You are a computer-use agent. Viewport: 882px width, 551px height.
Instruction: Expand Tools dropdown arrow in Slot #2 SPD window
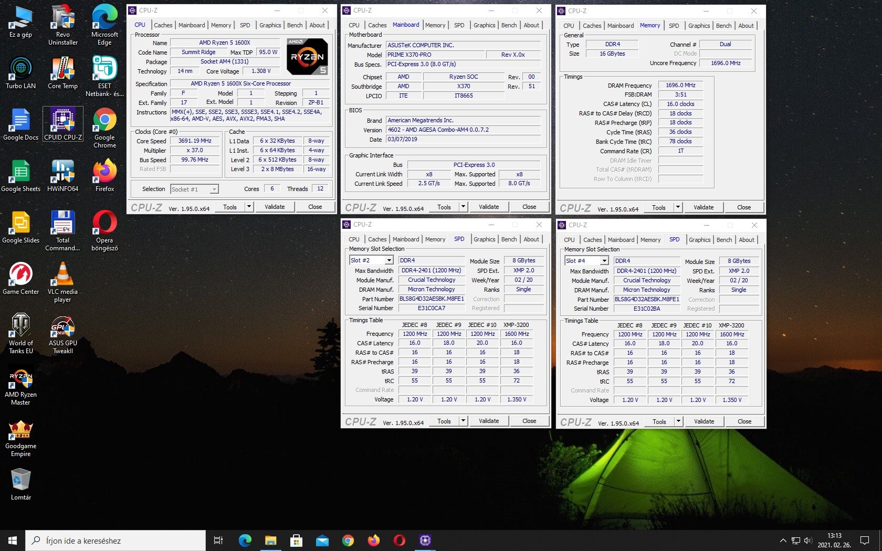coord(463,421)
